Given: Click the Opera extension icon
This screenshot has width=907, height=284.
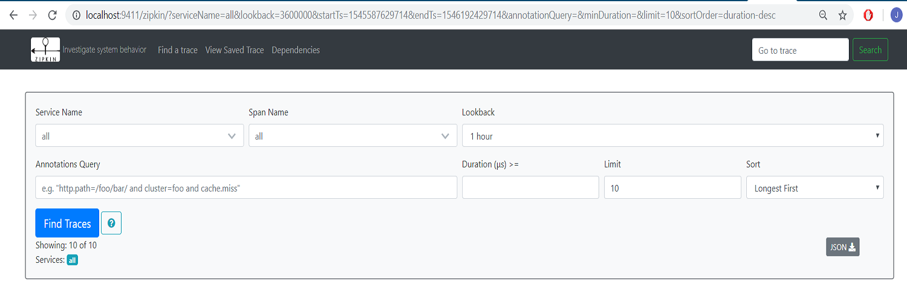Looking at the screenshot, I should point(868,15).
